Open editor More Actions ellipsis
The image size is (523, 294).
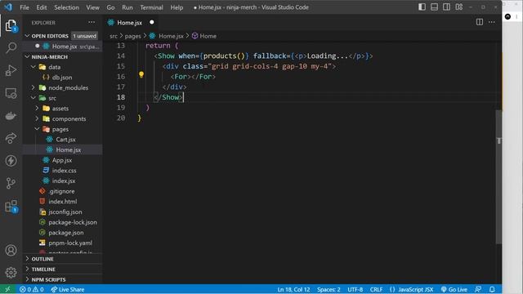tap(492, 22)
